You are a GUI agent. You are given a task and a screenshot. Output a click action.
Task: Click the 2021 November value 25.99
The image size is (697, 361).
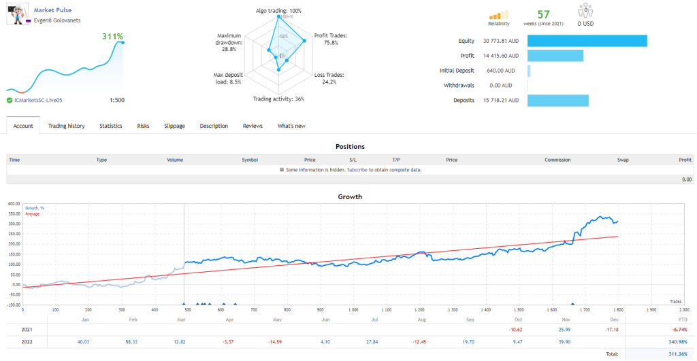pos(564,330)
